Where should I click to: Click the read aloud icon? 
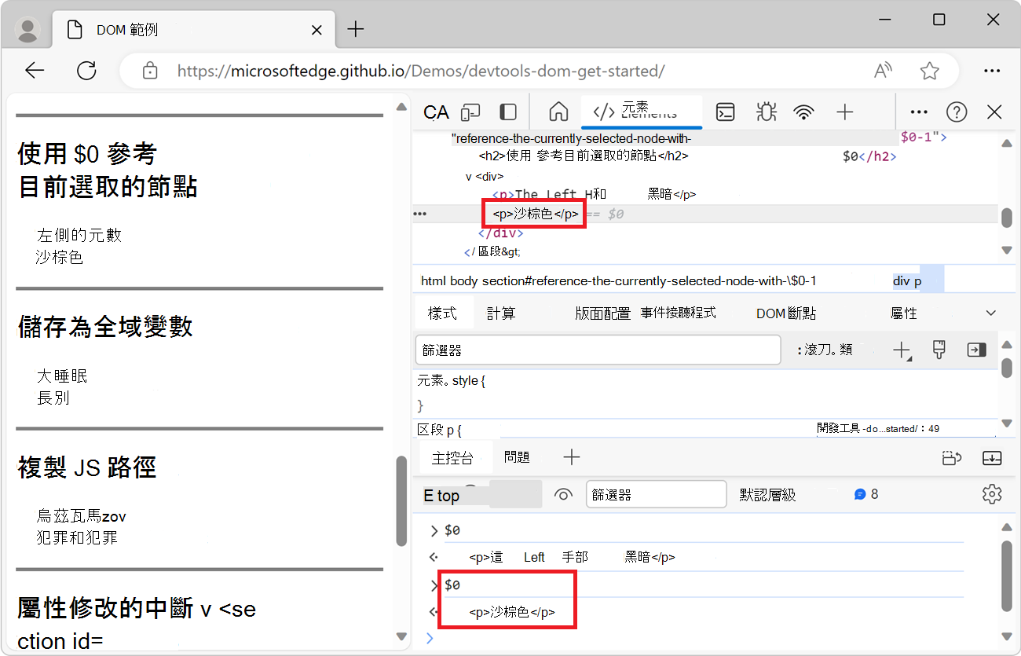(x=884, y=71)
